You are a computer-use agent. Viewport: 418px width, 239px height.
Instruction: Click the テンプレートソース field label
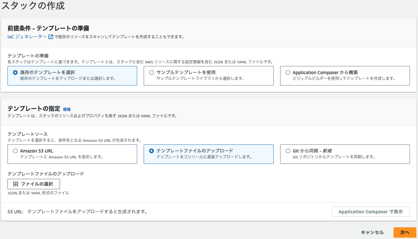28,134
